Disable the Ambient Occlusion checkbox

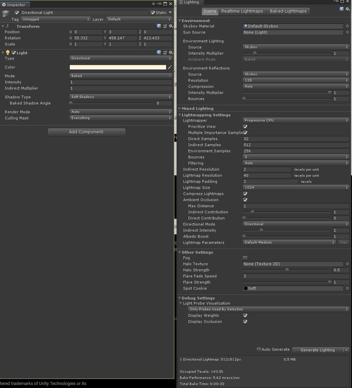click(245, 200)
